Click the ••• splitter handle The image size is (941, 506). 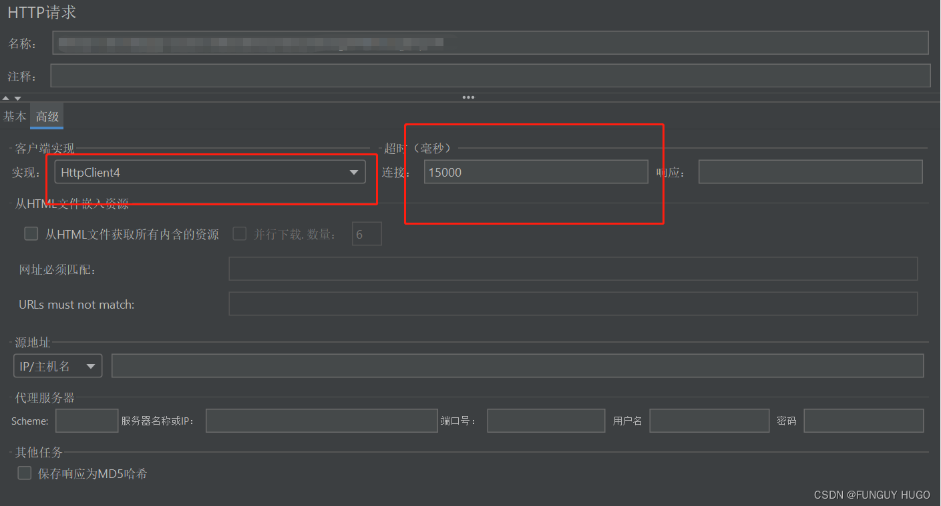(x=468, y=97)
